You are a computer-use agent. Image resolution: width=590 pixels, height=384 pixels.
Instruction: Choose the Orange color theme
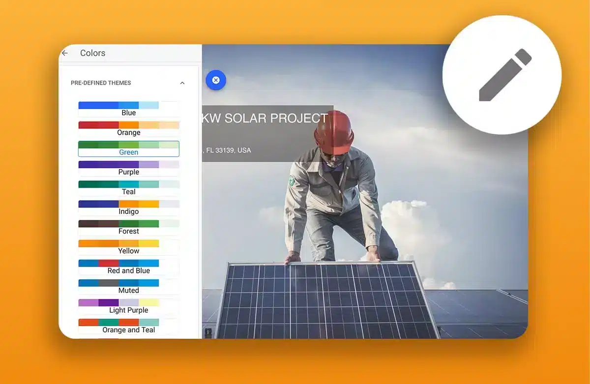[x=128, y=129]
